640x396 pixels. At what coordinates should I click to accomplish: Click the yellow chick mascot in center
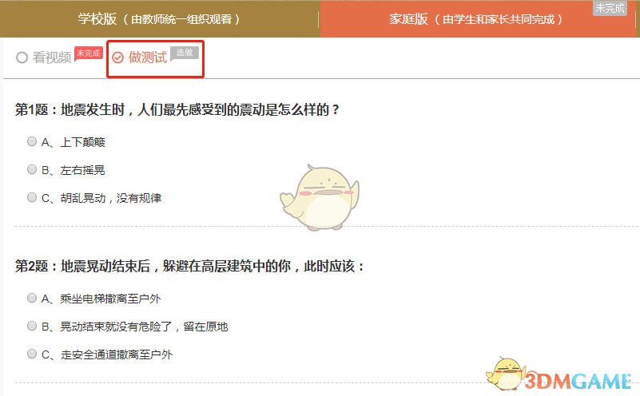[x=320, y=197]
